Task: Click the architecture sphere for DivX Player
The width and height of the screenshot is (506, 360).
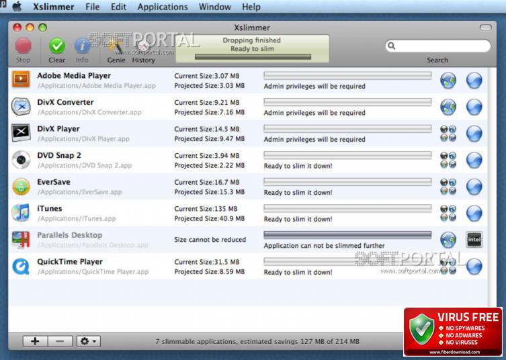Action: (x=474, y=134)
